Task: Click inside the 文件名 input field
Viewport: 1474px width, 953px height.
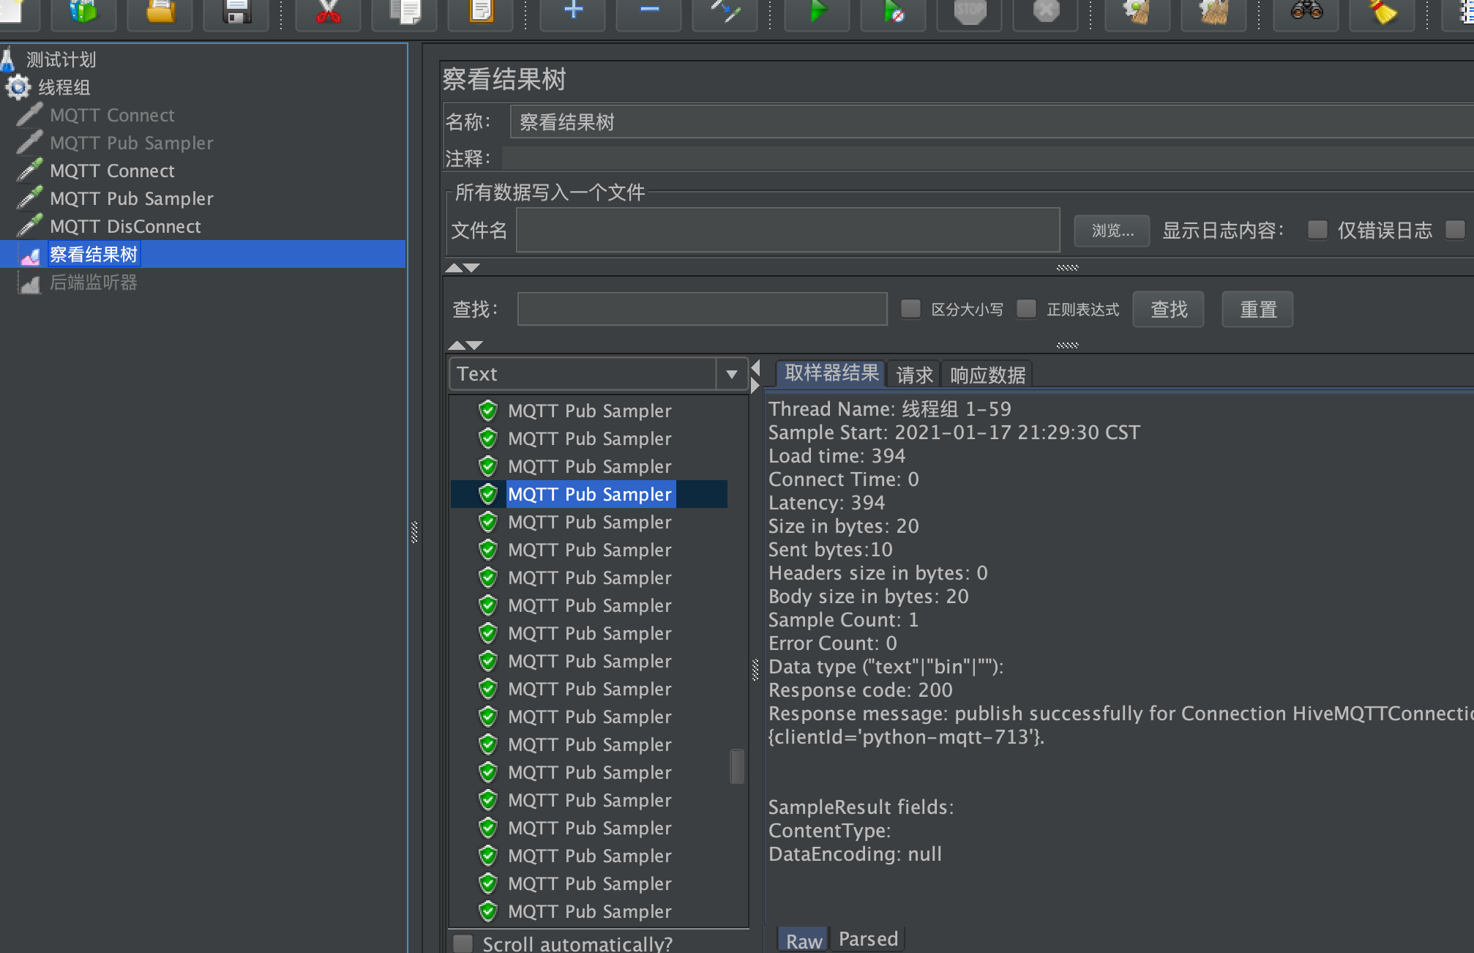Action: pos(787,230)
